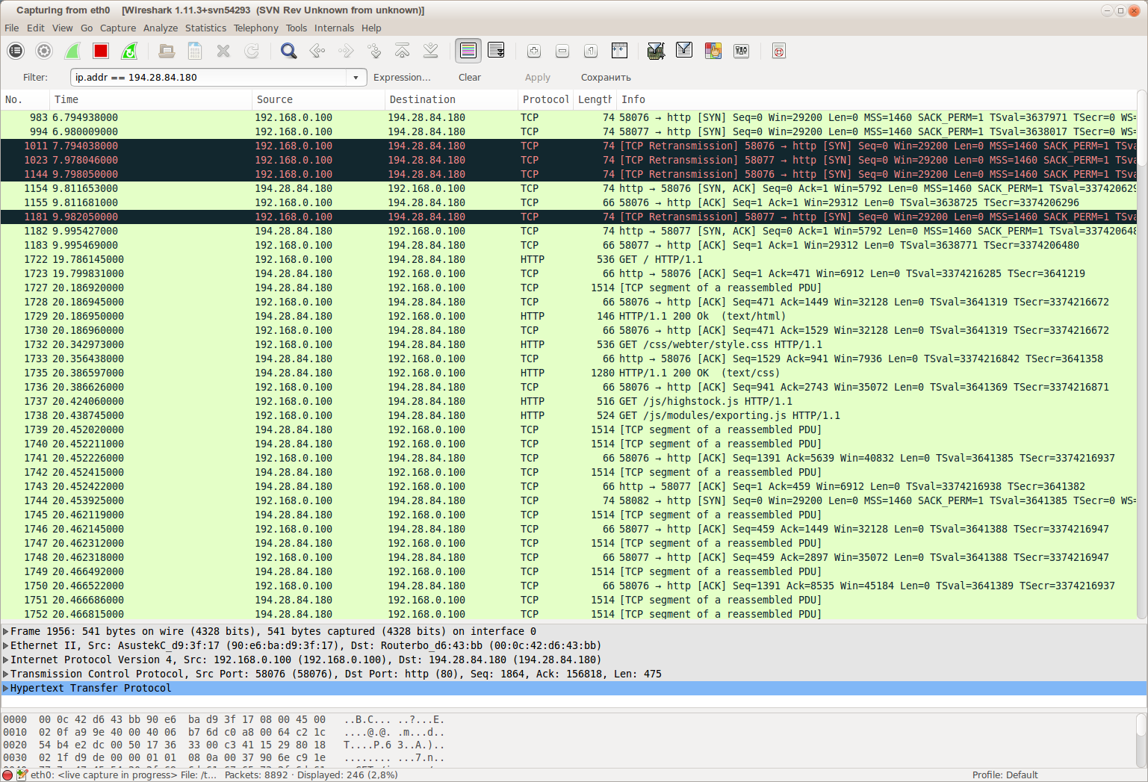
Task: Select packet 1738 GET /js/modules/exporting.js
Action: [568, 415]
